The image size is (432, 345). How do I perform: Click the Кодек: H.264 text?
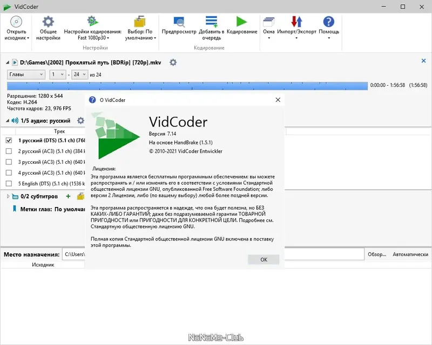(22, 102)
